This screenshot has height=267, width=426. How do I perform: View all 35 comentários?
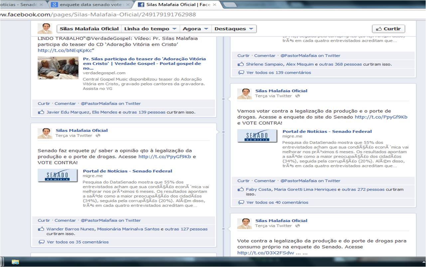[x=78, y=242]
